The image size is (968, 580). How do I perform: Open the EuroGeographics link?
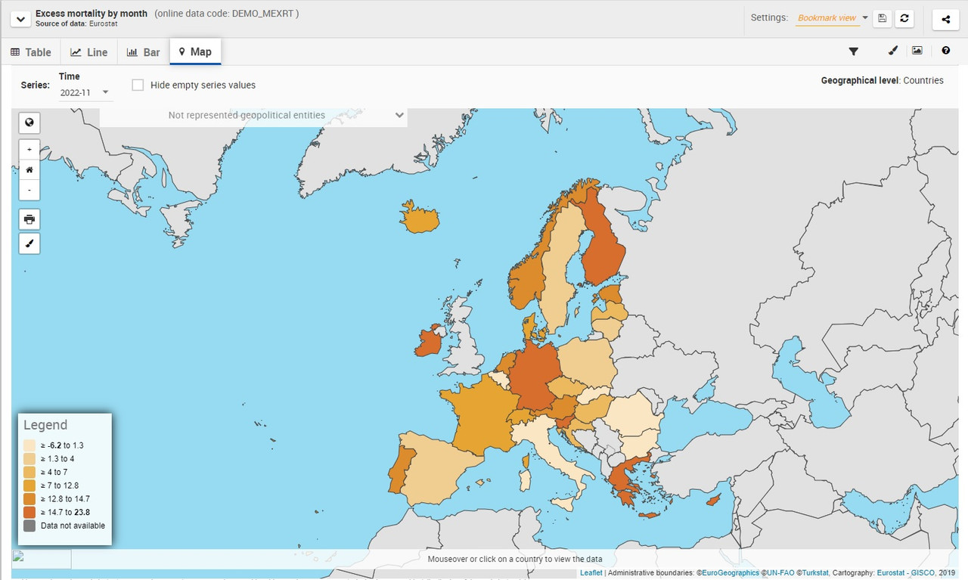point(731,573)
